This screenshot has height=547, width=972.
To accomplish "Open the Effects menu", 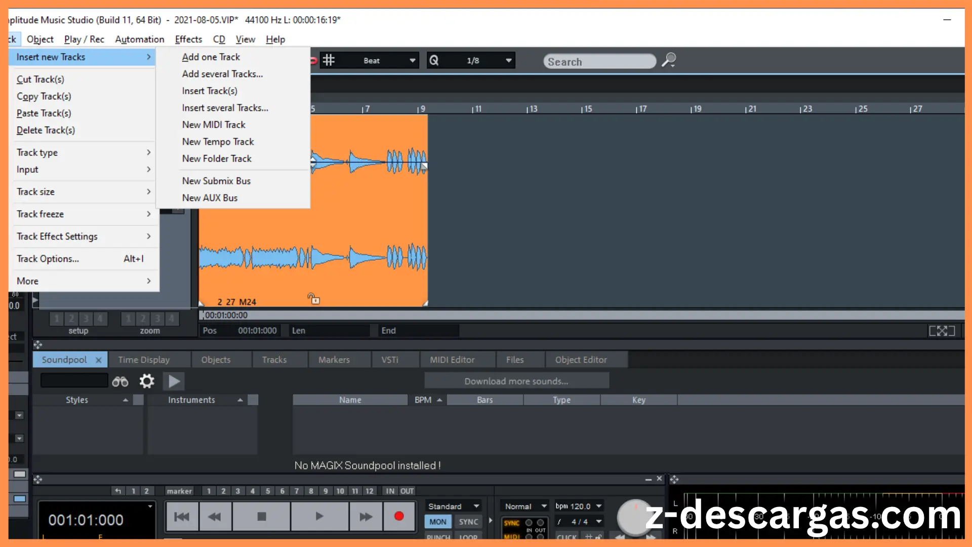I will pos(188,40).
